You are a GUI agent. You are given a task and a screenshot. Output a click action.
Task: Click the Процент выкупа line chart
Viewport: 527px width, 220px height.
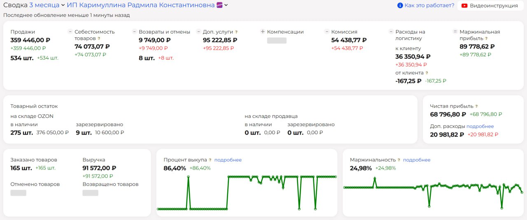247,193
